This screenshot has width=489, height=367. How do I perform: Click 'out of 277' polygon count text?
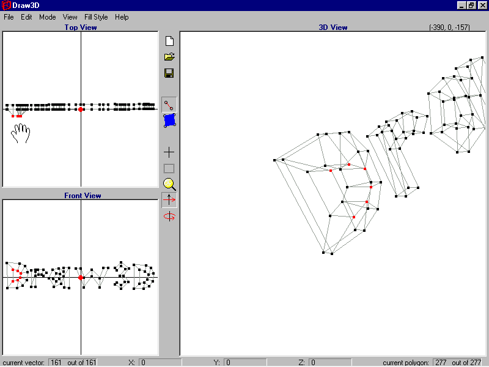[x=466, y=363]
